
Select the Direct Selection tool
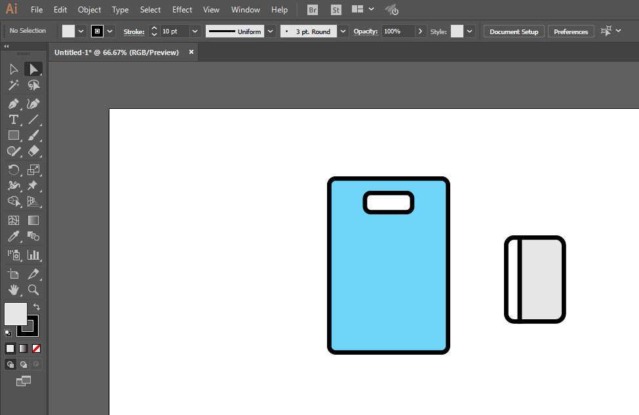pos(33,69)
